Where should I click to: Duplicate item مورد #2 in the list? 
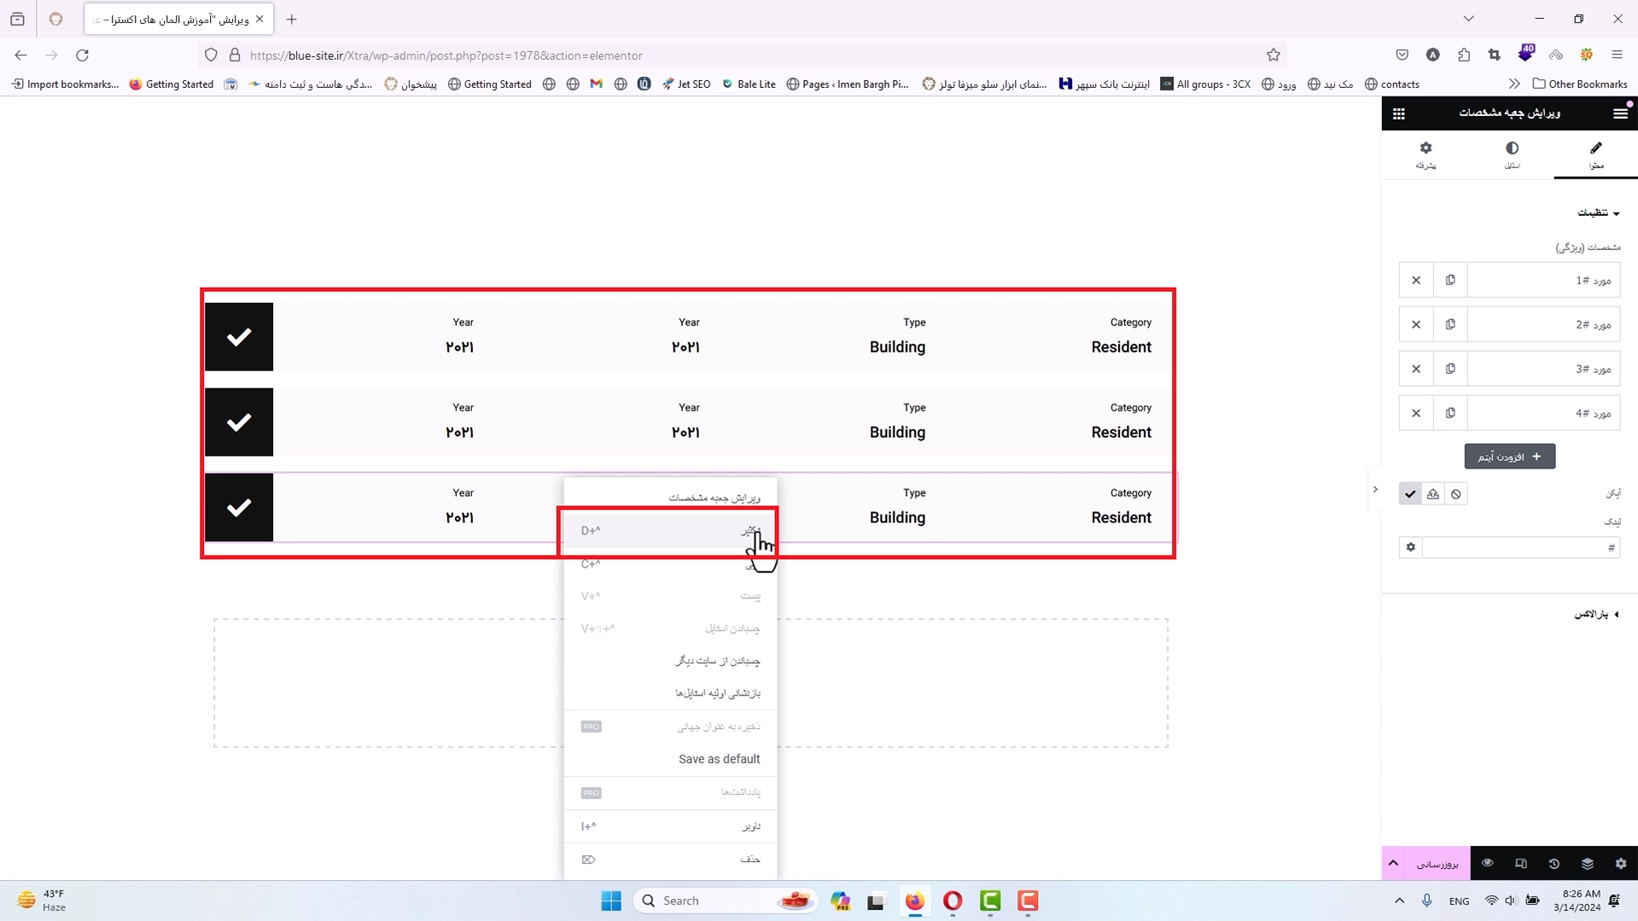click(x=1450, y=324)
